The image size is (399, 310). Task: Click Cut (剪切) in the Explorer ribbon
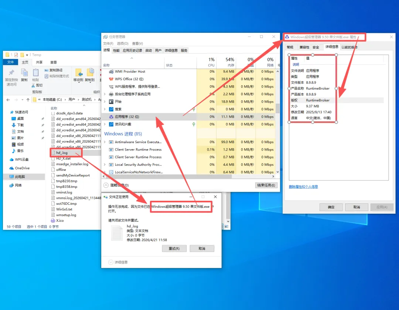coord(37,85)
